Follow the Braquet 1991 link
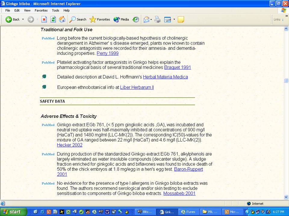289x216 pixels. pos(178,67)
